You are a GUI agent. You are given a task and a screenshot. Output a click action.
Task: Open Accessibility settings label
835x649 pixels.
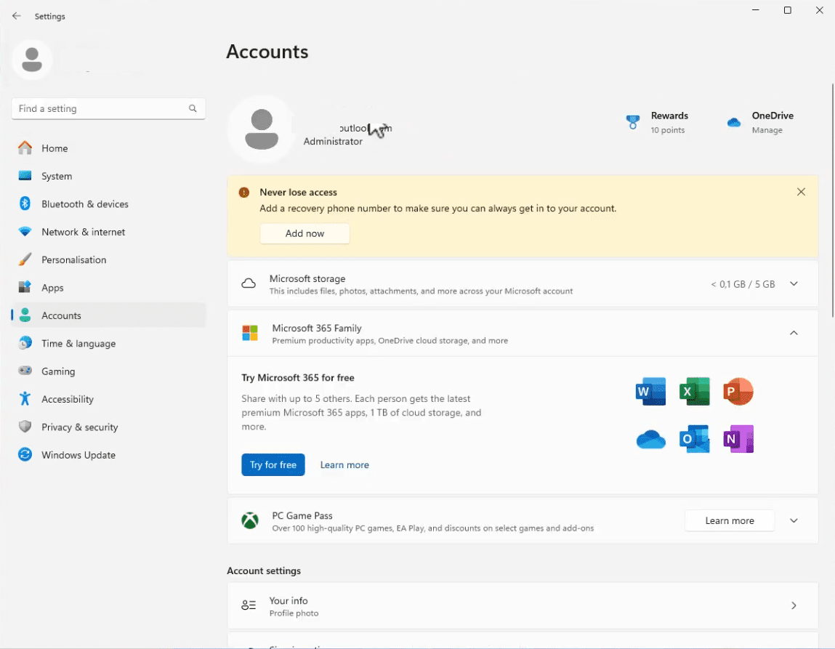pyautogui.click(x=68, y=399)
